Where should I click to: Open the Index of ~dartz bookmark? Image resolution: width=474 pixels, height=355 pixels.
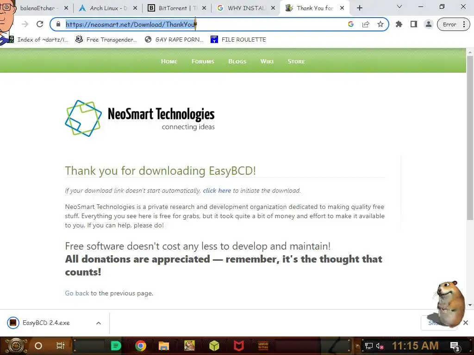coord(38,40)
